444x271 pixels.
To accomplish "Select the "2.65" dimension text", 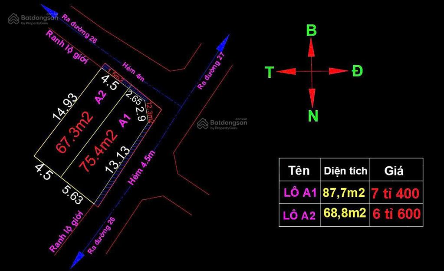I will tap(133, 98).
